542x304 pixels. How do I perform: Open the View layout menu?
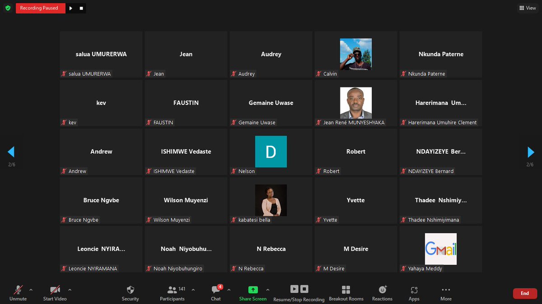click(x=528, y=8)
